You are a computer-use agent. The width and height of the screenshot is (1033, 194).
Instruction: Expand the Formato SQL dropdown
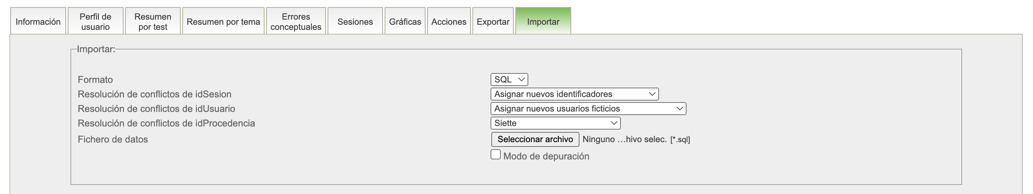(x=509, y=80)
